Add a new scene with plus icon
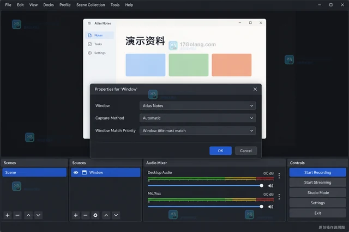The image size is (349, 232). click(x=8, y=215)
